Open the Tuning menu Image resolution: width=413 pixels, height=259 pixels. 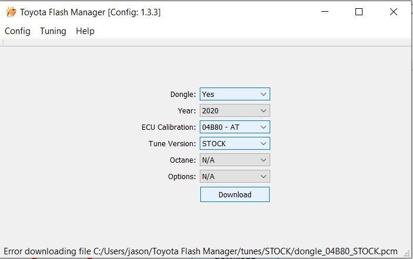53,31
